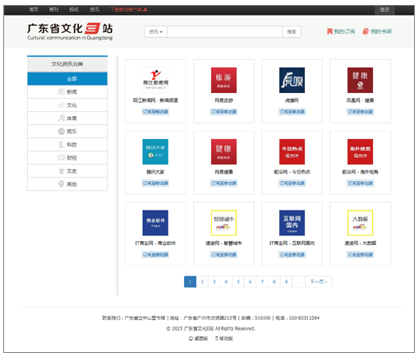Open the 阳江新闻网 logo thumbnail
Viewport: 419px width, 357px height.
point(155,80)
